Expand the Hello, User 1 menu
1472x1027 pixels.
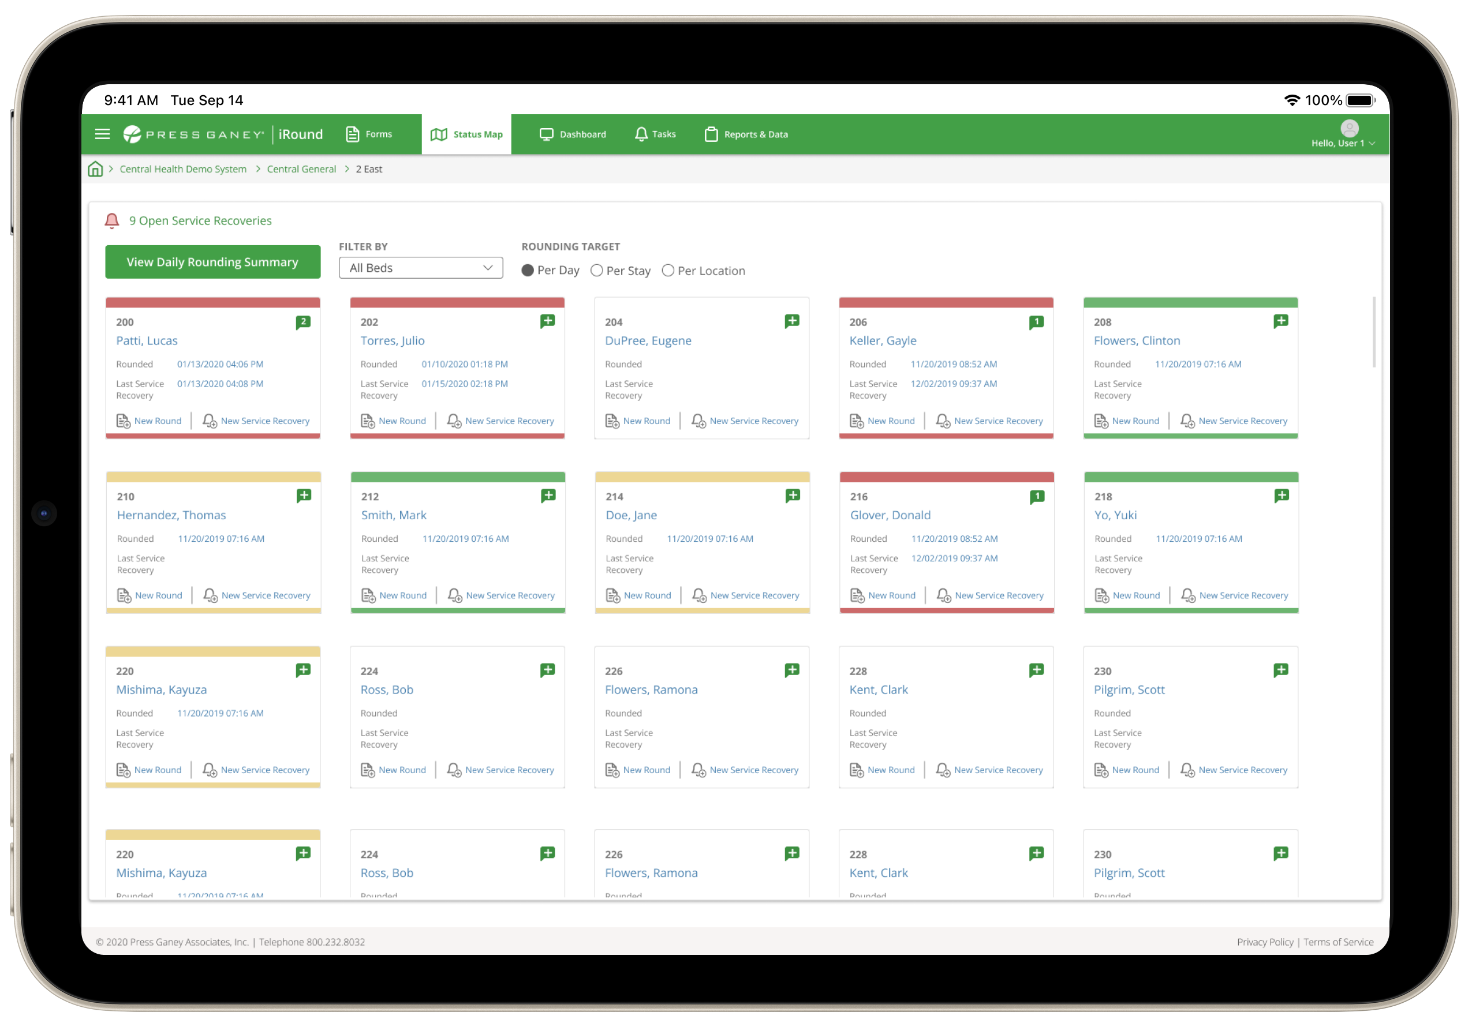(1343, 144)
